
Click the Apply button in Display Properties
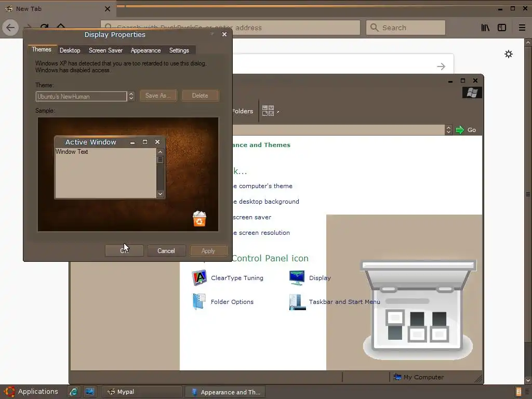tap(208, 251)
